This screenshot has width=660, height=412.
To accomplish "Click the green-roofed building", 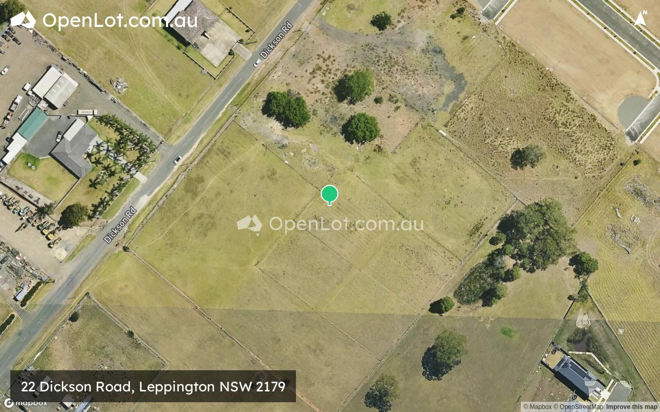I will click(32, 124).
